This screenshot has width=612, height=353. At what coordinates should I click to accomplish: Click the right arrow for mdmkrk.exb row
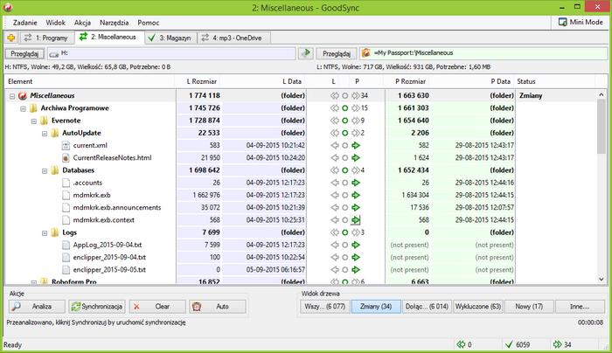356,195
